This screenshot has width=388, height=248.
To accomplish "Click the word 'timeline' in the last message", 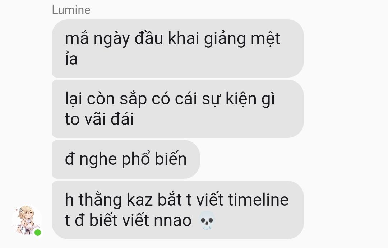I will click(x=258, y=200).
